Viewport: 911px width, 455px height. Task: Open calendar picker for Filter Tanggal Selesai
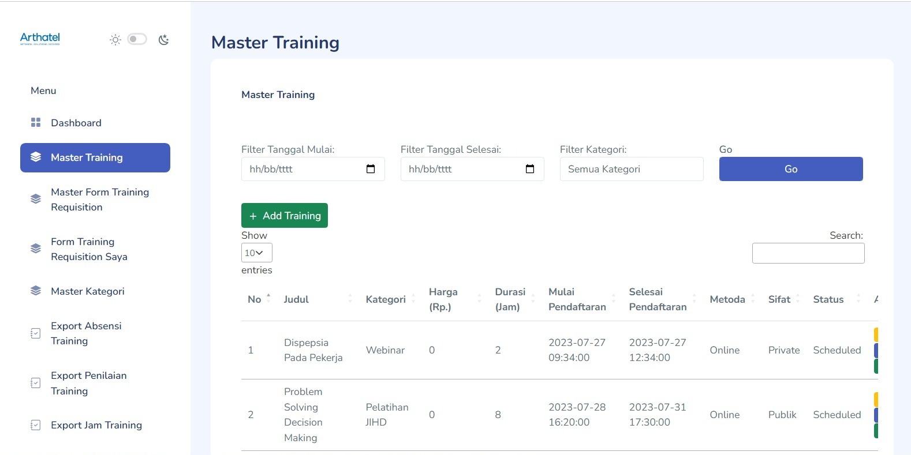(530, 169)
